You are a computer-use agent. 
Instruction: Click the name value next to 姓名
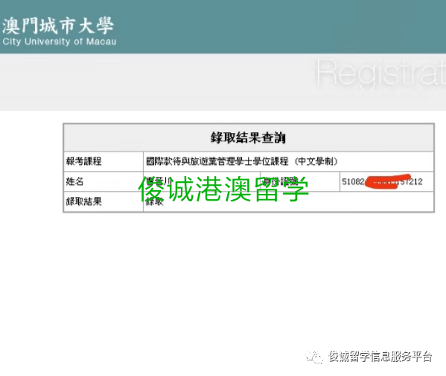click(159, 181)
